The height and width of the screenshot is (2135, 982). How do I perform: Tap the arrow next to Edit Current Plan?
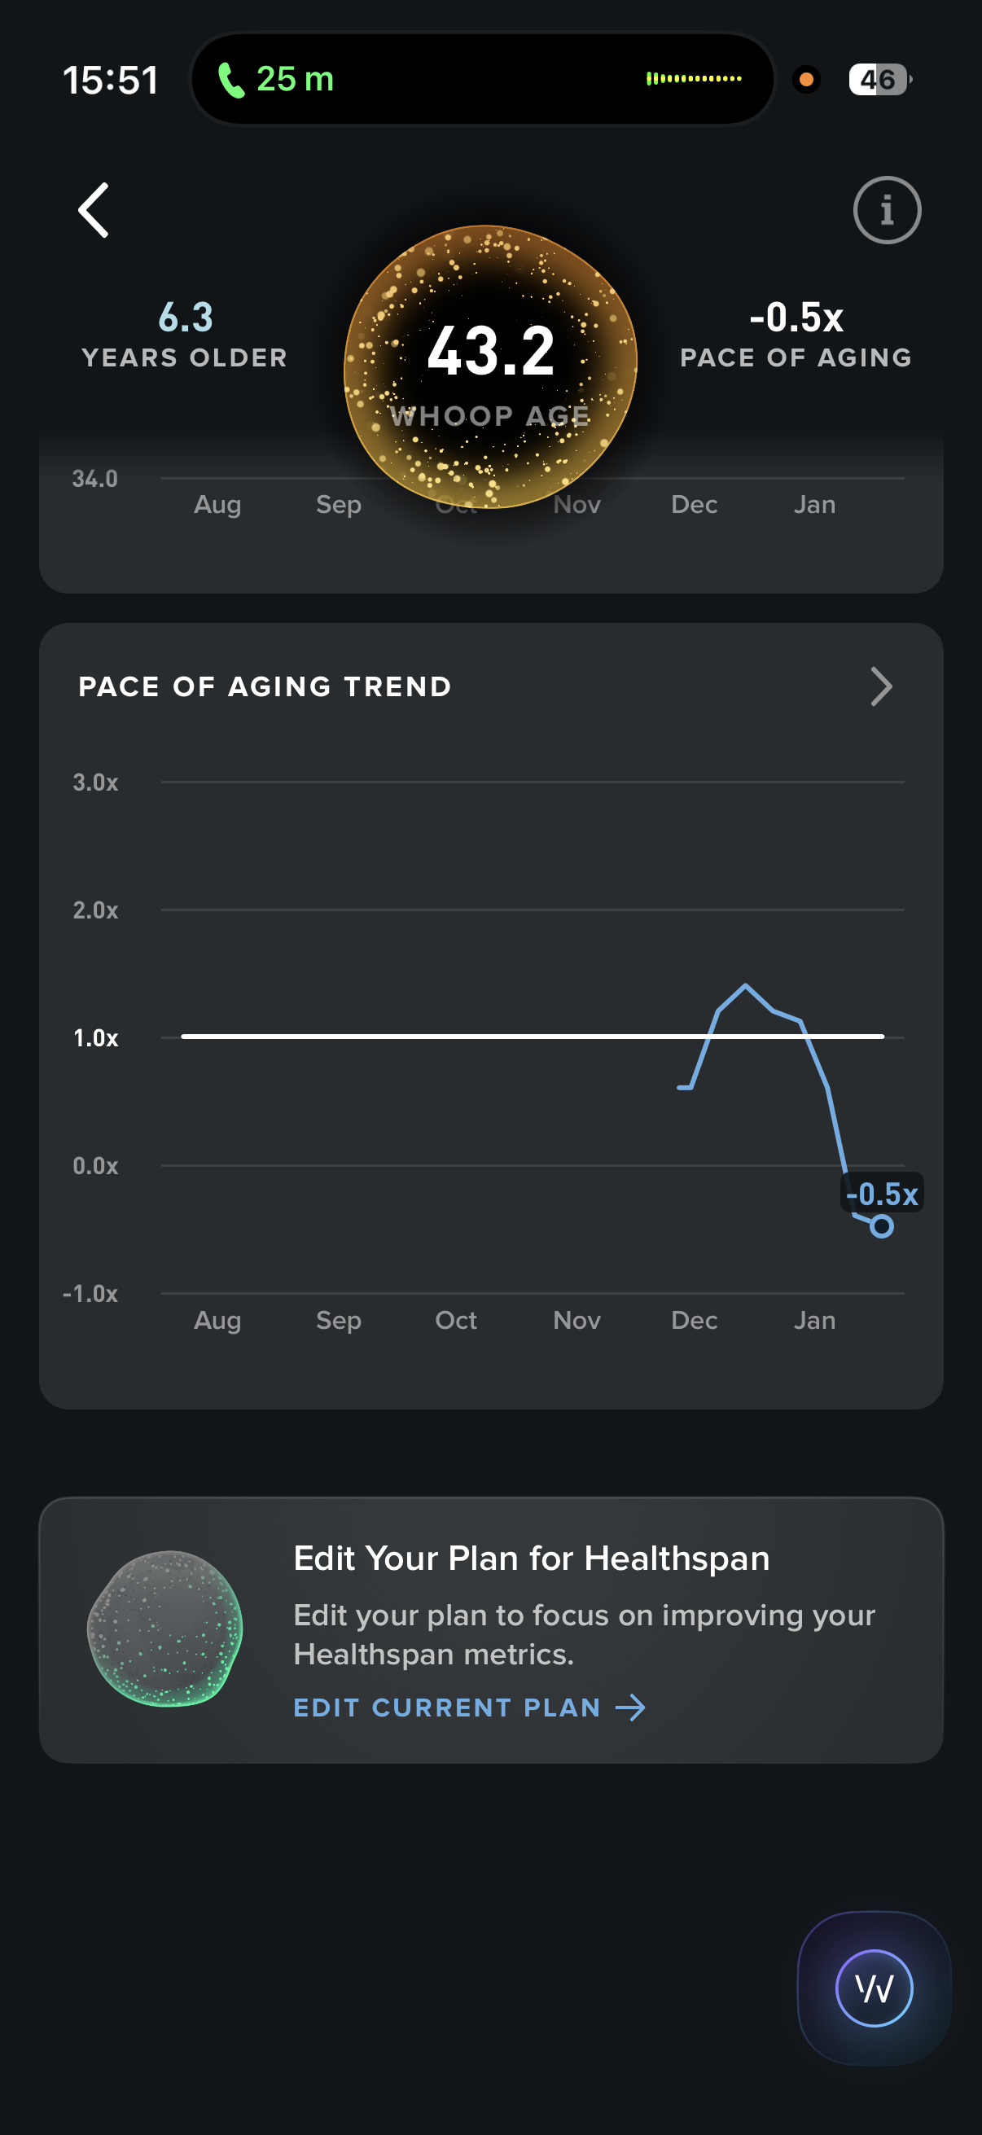630,1708
